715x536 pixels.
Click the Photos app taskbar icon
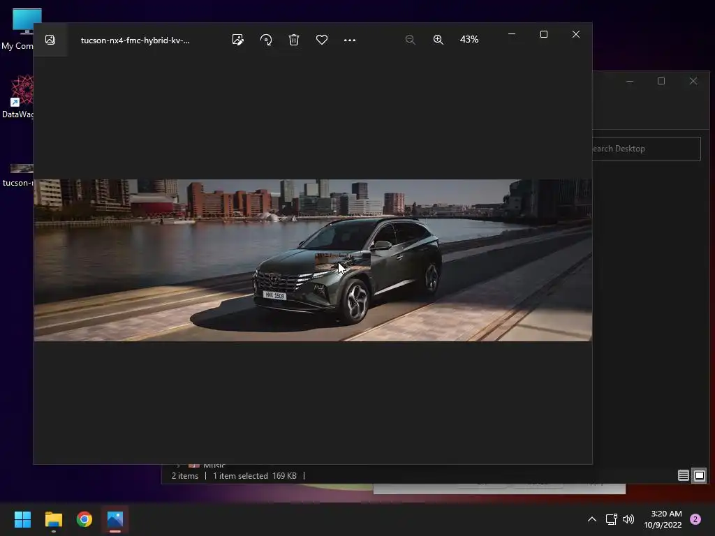tap(115, 519)
